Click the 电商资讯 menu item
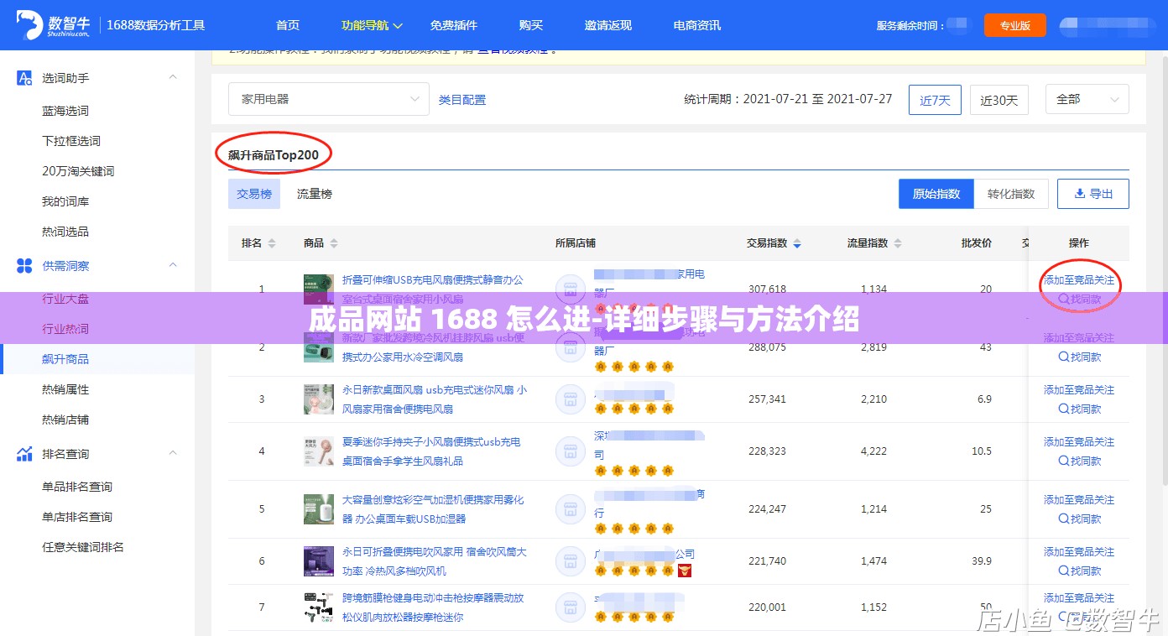Viewport: 1168px width, 636px height. pos(696,25)
